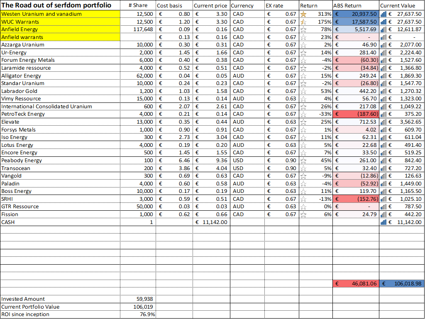Screen dimensions: 425x319
Task: Select the 'Ur-Energy' name cell
Action: 60,53
